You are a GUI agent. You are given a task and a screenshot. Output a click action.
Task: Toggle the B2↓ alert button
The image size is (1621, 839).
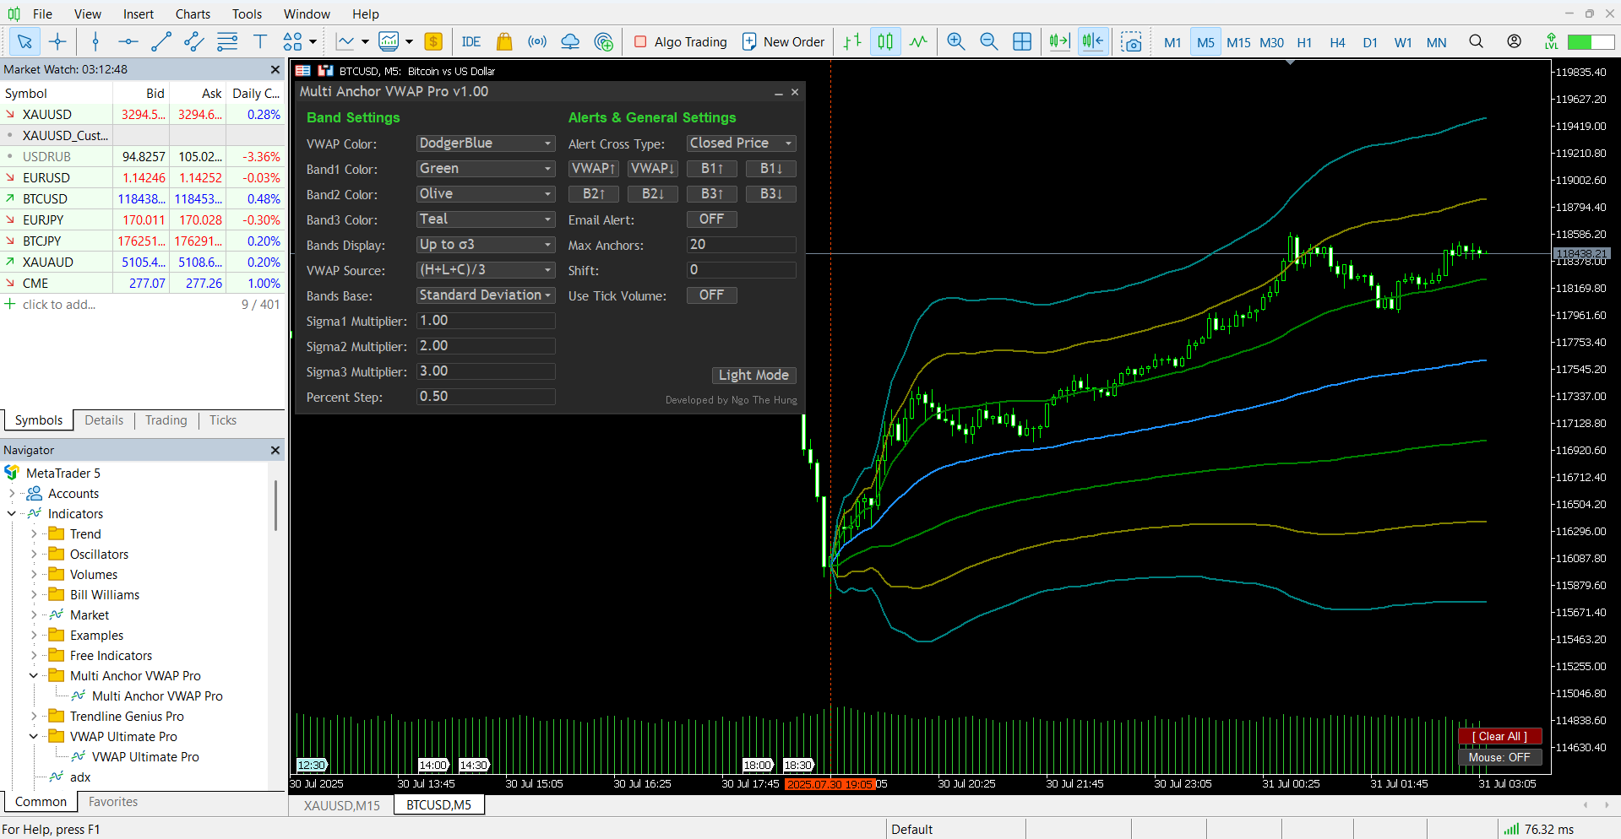(x=653, y=194)
